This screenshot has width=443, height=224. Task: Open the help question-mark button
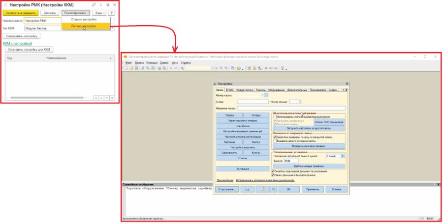pos(112,13)
